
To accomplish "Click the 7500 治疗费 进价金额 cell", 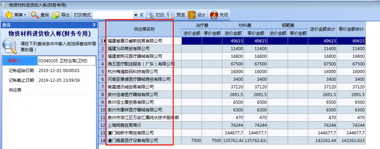I will 192,141.
